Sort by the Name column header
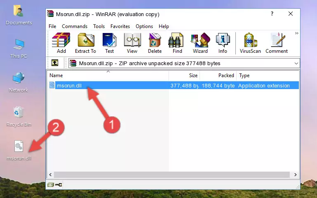317x198 pixels. [108, 75]
